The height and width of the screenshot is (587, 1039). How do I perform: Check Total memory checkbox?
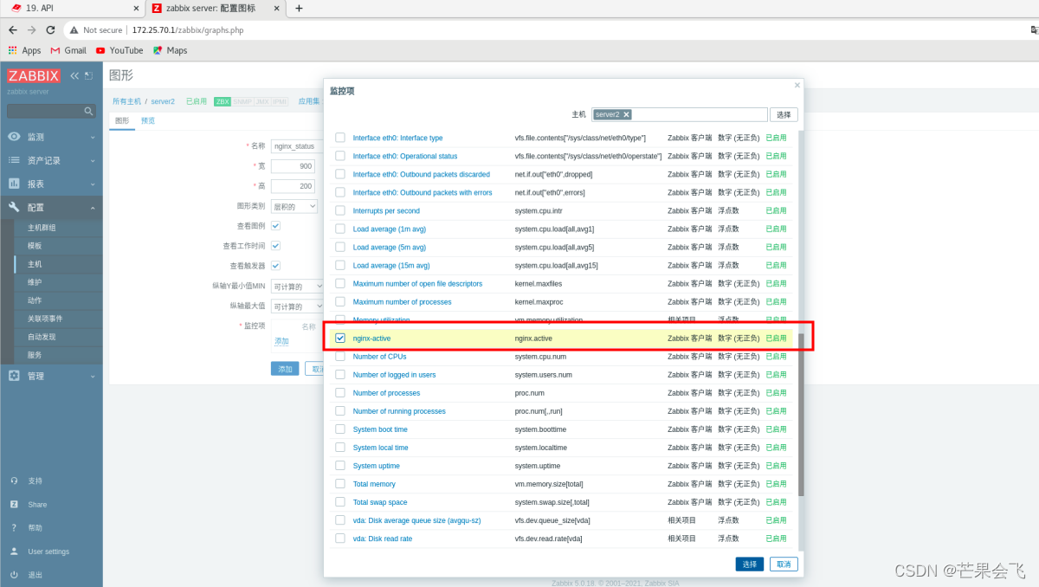(340, 484)
